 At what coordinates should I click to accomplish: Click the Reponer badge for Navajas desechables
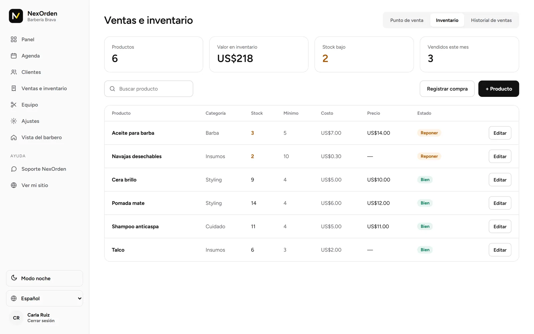(x=429, y=156)
